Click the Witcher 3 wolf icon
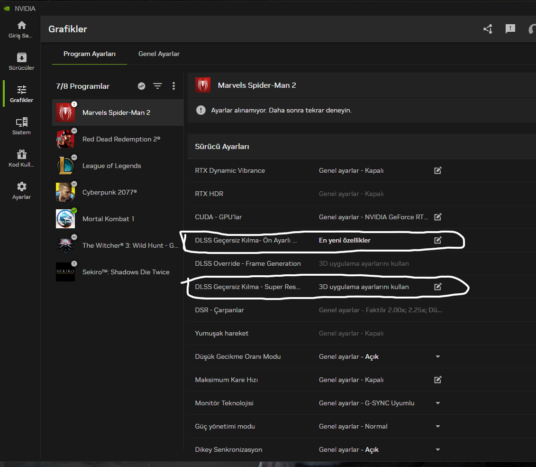 pyautogui.click(x=65, y=245)
